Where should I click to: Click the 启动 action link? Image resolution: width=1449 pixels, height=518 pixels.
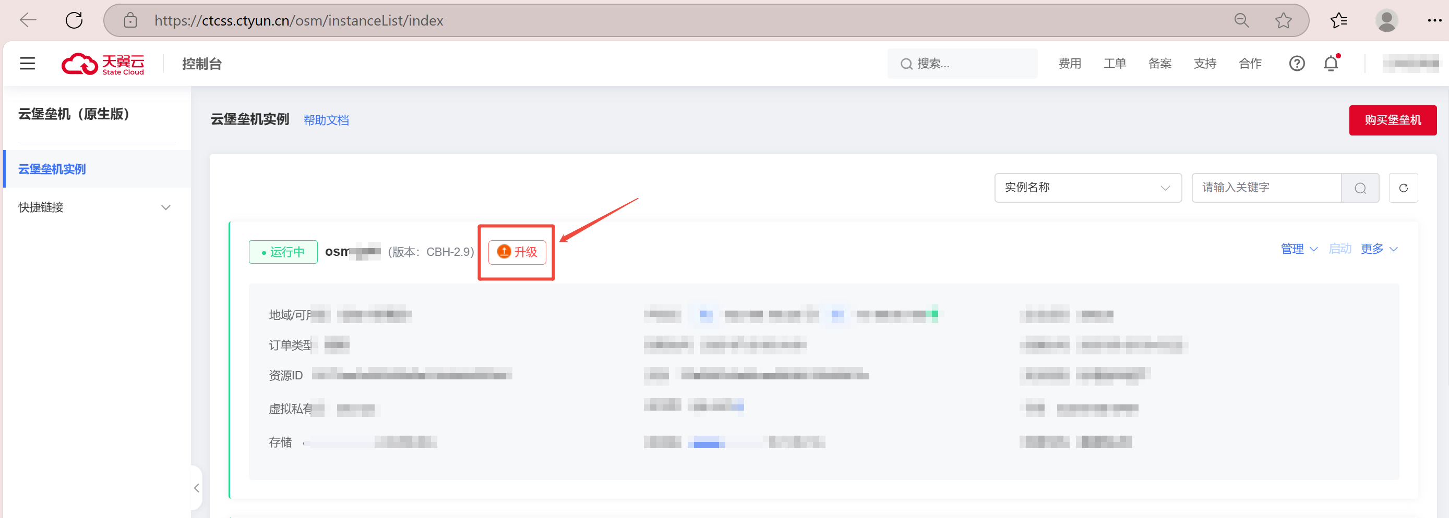(x=1339, y=249)
